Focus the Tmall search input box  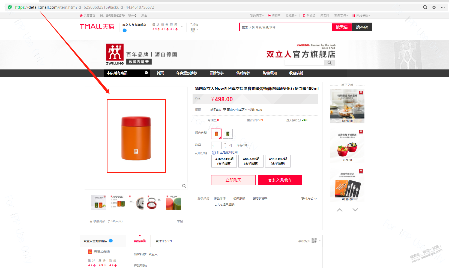coord(286,27)
